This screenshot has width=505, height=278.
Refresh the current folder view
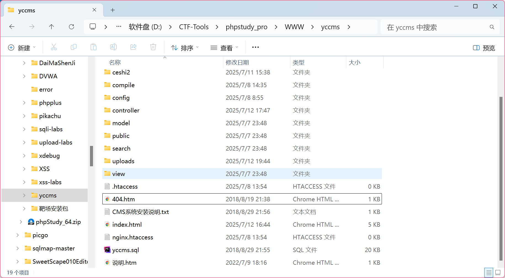click(71, 27)
